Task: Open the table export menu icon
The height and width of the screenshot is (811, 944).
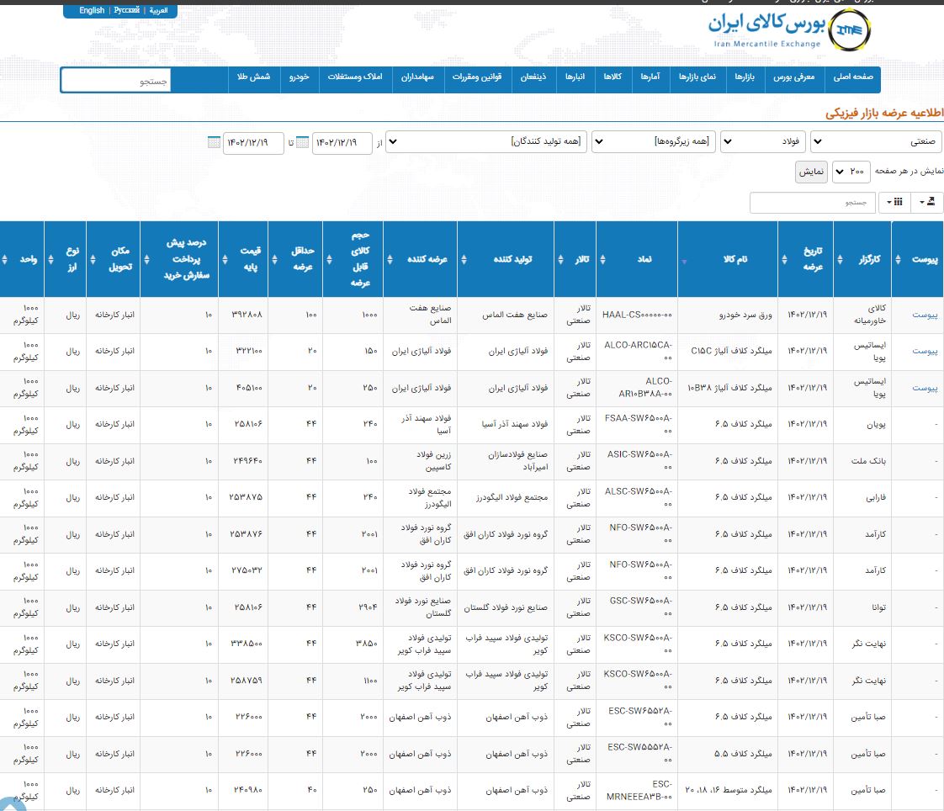Action: [927, 202]
